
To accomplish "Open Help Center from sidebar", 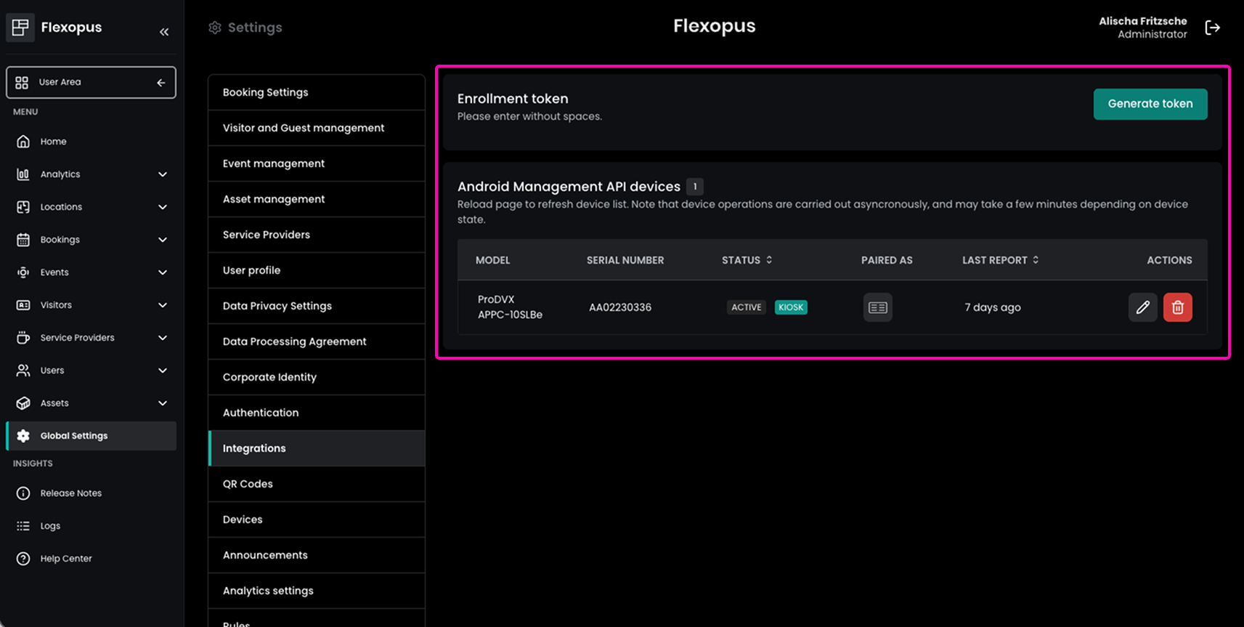I will tap(65, 559).
